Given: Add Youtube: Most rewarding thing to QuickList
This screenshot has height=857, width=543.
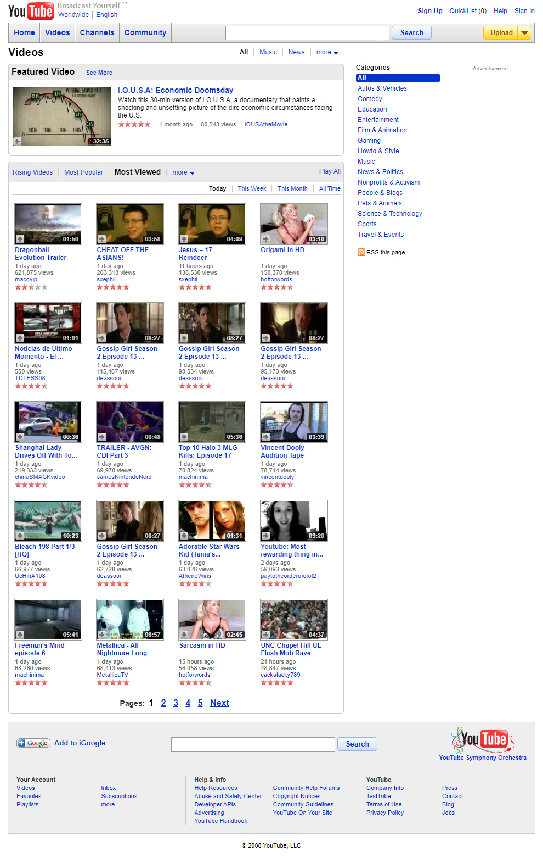Looking at the screenshot, I should pos(265,536).
